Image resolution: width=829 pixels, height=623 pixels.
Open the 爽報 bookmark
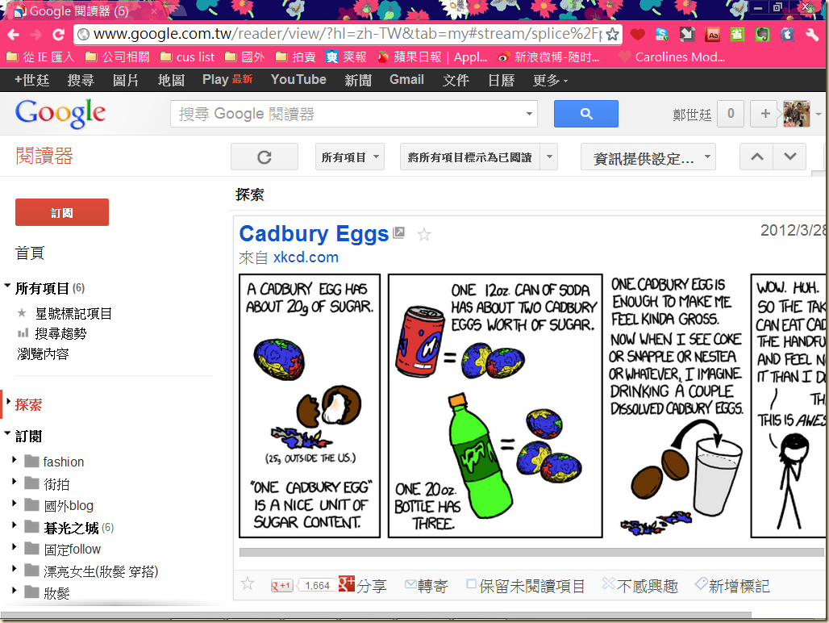346,56
